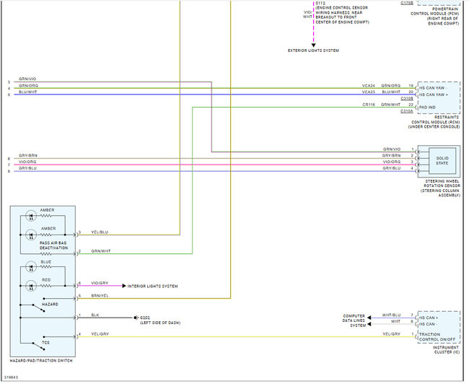Screen dimensions: 469x384
Task: Click the G202 (Left Side of Dash) text
Action: (160, 320)
